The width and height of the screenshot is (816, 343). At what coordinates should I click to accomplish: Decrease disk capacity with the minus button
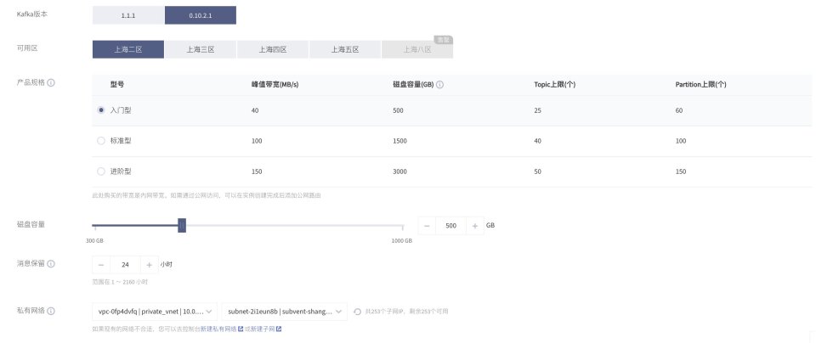click(x=427, y=226)
